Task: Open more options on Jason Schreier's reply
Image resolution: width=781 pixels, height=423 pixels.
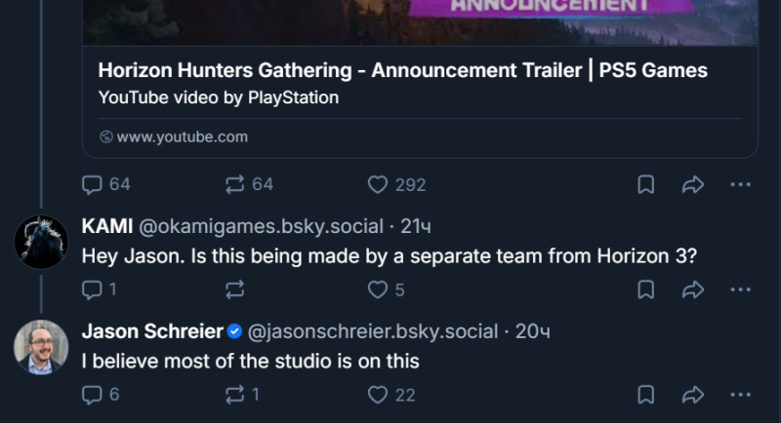Action: coord(741,395)
